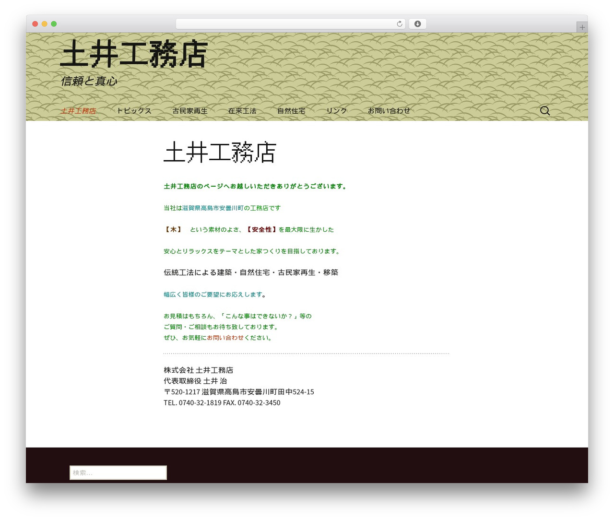Click the line ご質問・ご相談もお待ち致しております
The width and height of the screenshot is (614, 520).
[222, 327]
